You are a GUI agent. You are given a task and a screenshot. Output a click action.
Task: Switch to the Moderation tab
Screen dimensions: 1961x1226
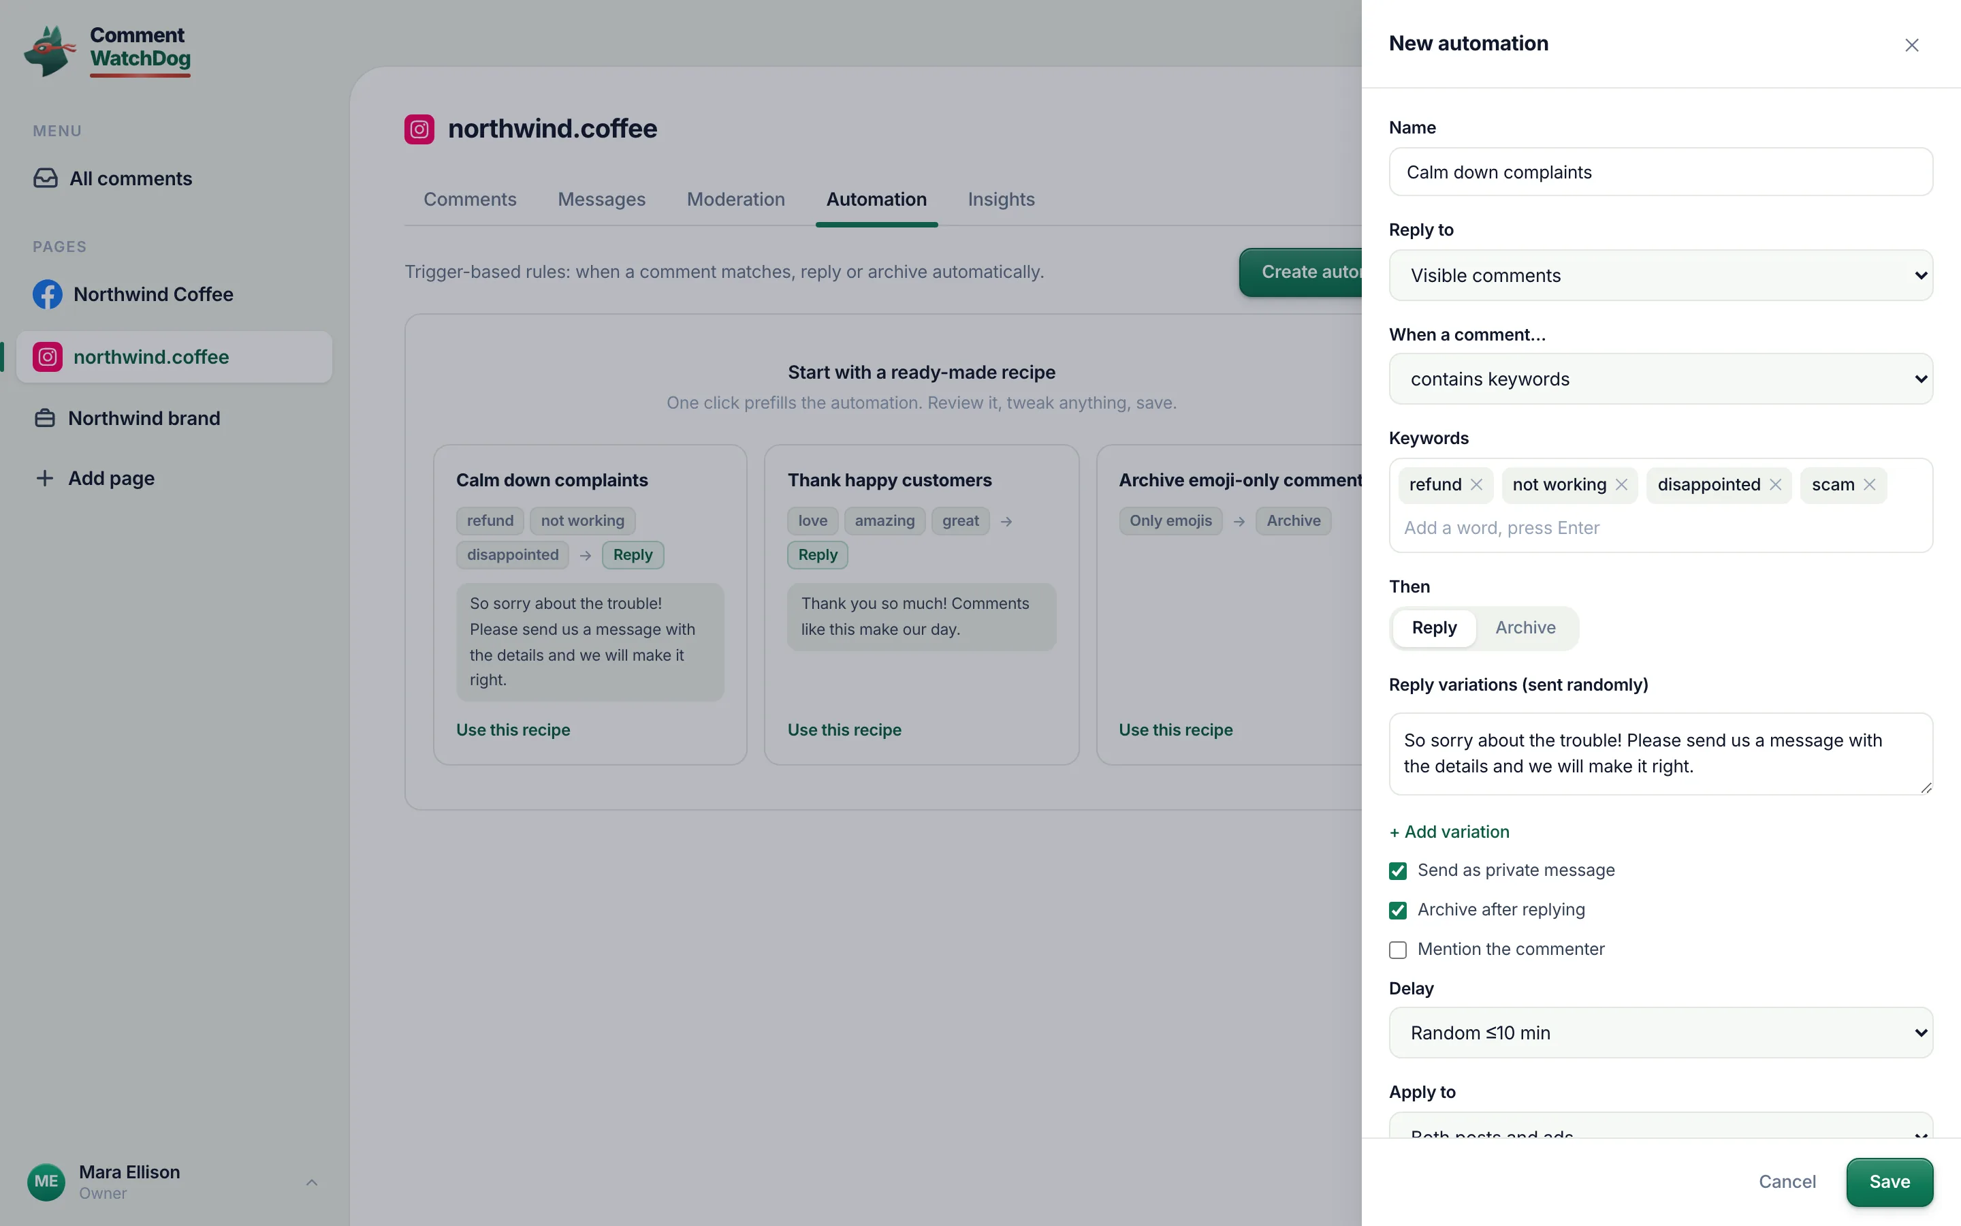click(x=736, y=200)
